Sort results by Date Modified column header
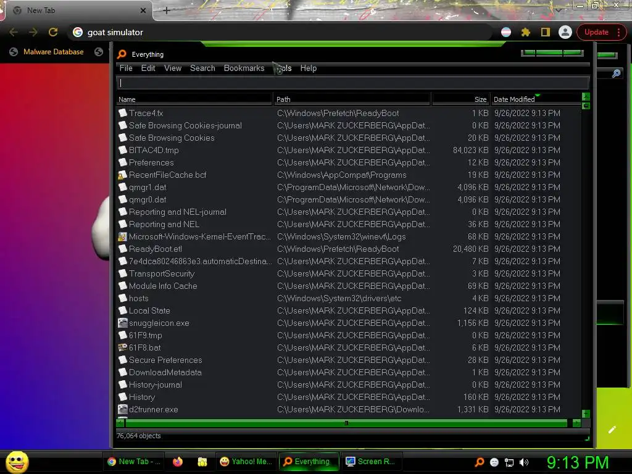The height and width of the screenshot is (474, 632). tap(536, 99)
